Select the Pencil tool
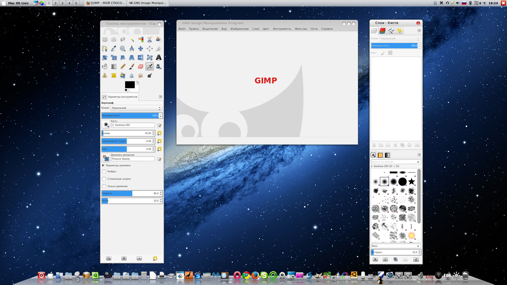 [x=123, y=66]
